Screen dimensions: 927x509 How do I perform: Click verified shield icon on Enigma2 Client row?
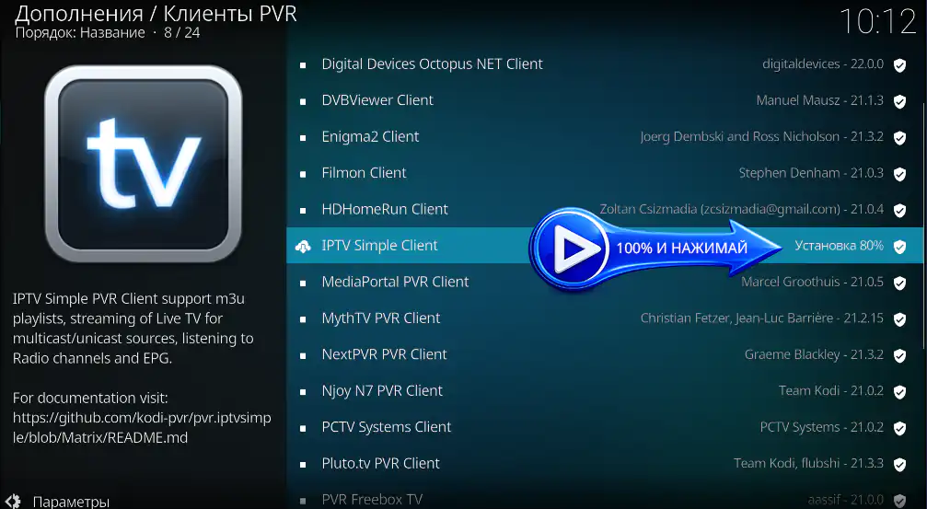coord(899,138)
